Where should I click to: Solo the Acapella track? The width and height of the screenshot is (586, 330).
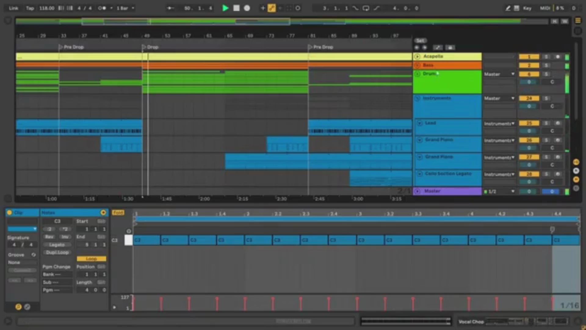546,57
